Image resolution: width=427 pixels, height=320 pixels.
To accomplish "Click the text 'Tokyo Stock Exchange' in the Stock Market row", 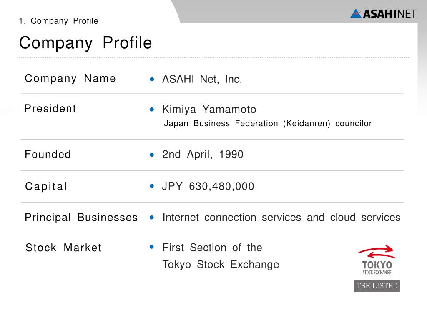I will pyautogui.click(x=221, y=265).
